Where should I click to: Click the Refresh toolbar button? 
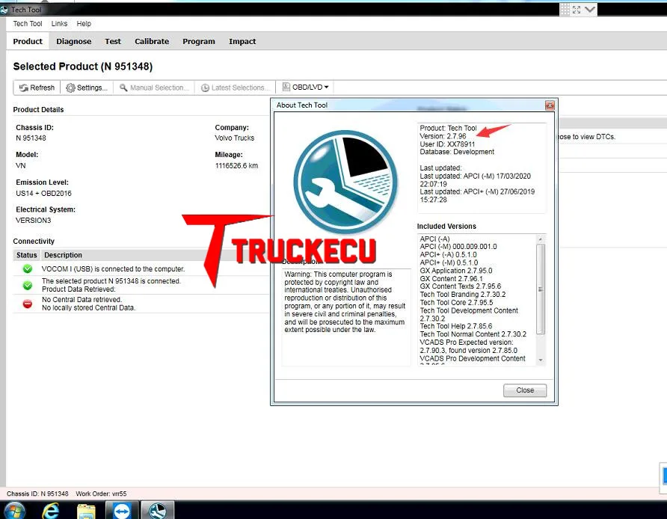tap(37, 87)
